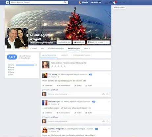
Task: Attach photo to Niels Wisgott review comment
Action: [104, 121]
